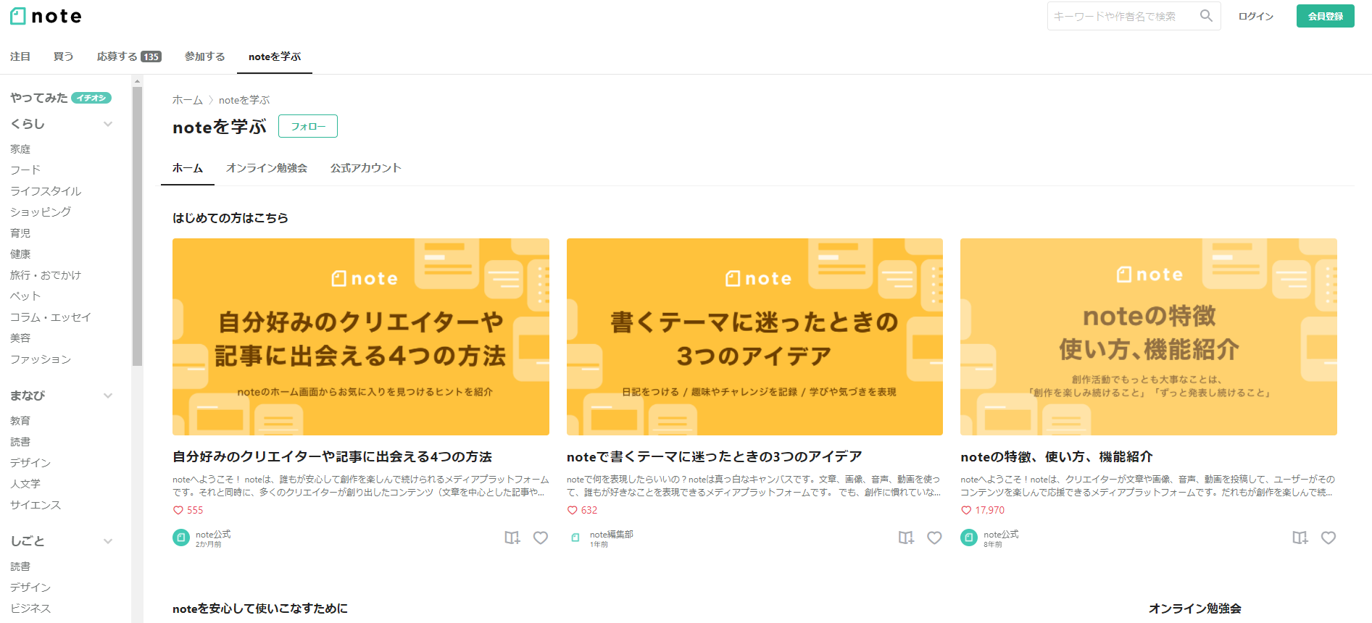Screen dimensions: 1372x623
Task: Heart the noteの特徴 article
Action: coord(1328,538)
